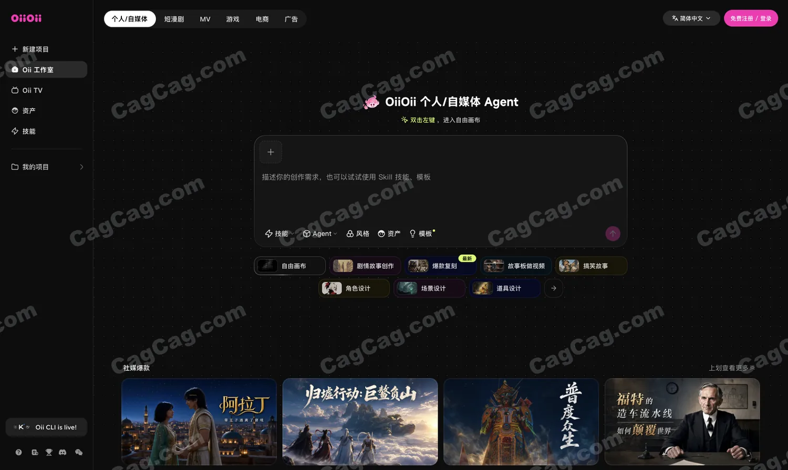
Task: Open the 阿拉丁 video thumbnail
Action: (199, 422)
